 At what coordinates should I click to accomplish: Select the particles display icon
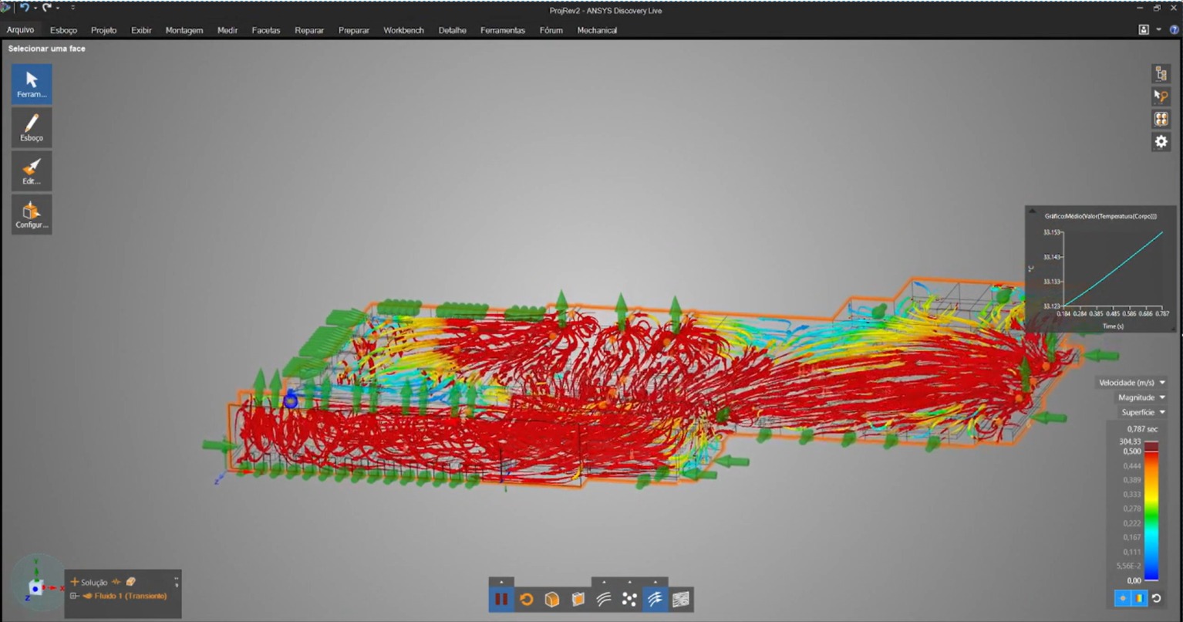click(x=629, y=599)
